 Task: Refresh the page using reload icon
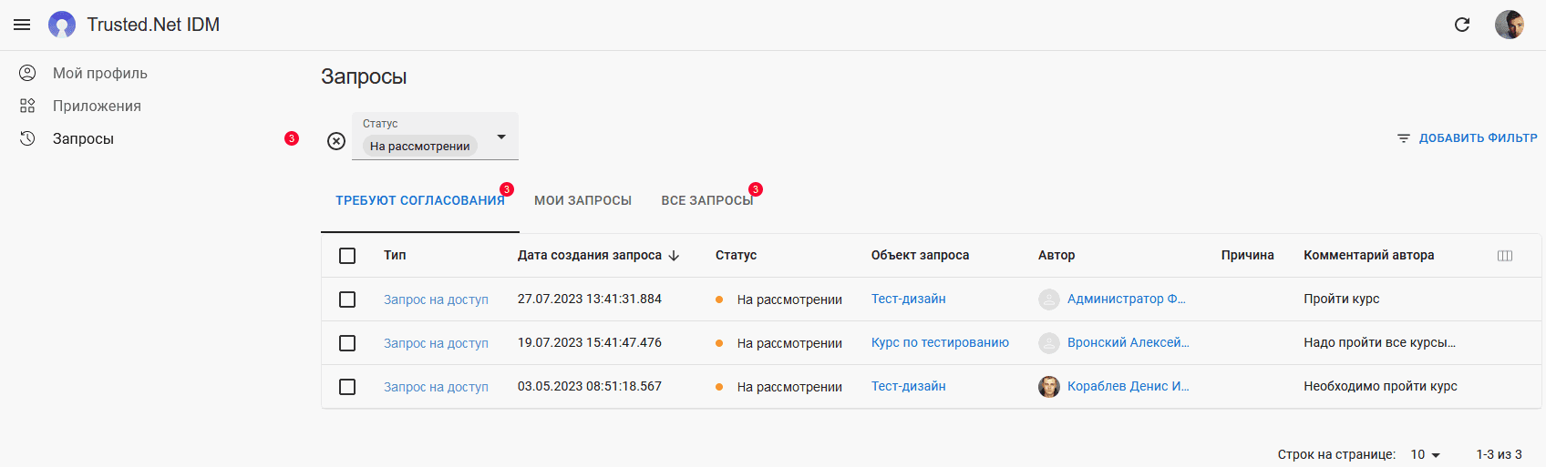[1462, 25]
